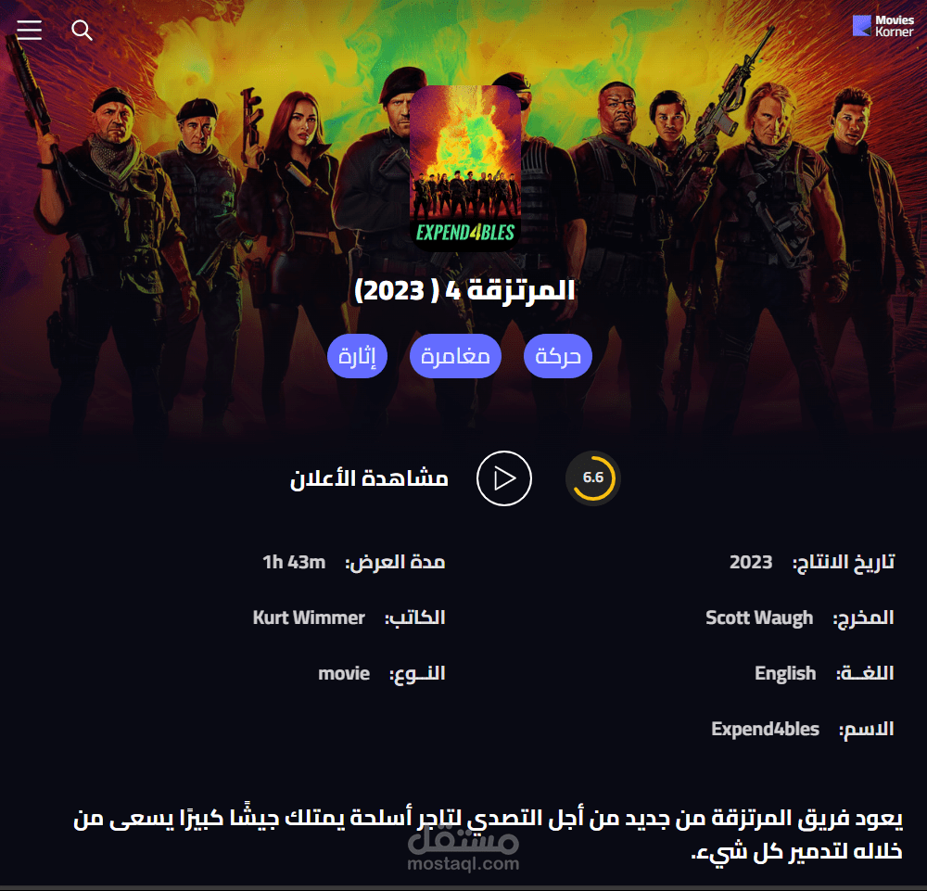The image size is (927, 891).
Task: Select the حركة genre tag
Action: coord(557,356)
